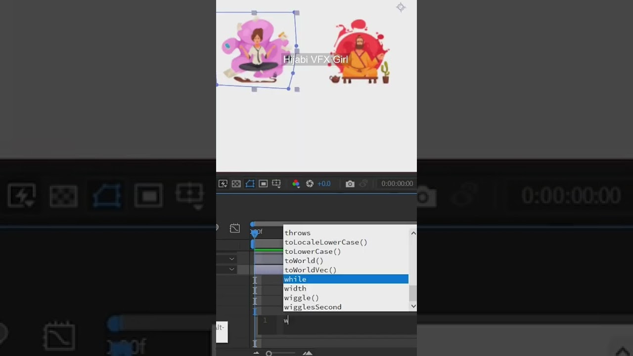Click the autocomplete list scroll-up arrow
633x356 pixels.
tap(413, 233)
